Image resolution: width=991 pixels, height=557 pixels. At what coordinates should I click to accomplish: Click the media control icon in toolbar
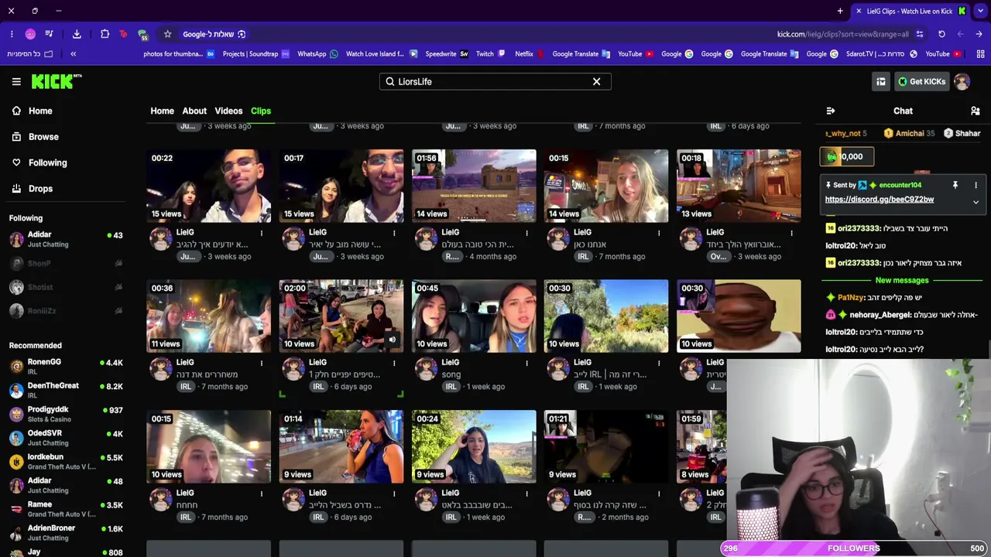point(50,34)
